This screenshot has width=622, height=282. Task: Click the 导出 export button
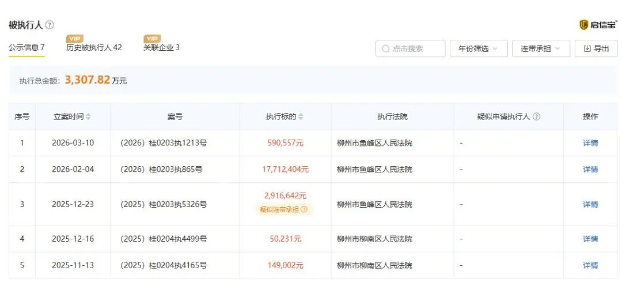click(x=596, y=48)
